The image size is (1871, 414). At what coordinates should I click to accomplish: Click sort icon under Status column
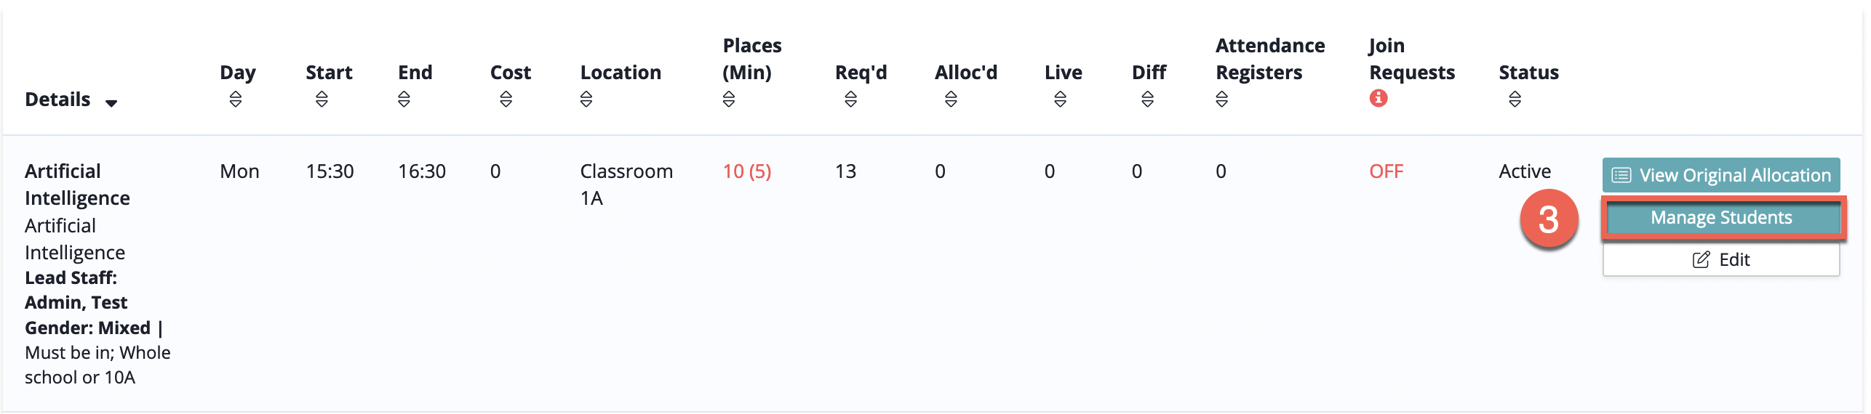[x=1515, y=100]
